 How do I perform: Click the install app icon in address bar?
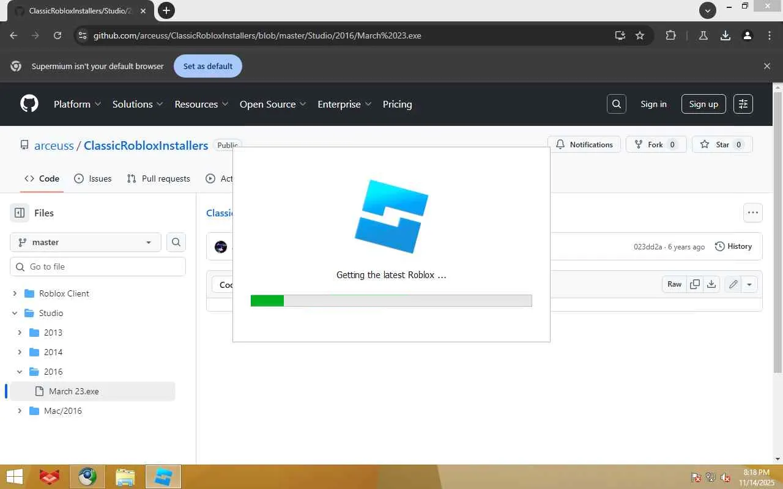pyautogui.click(x=620, y=35)
